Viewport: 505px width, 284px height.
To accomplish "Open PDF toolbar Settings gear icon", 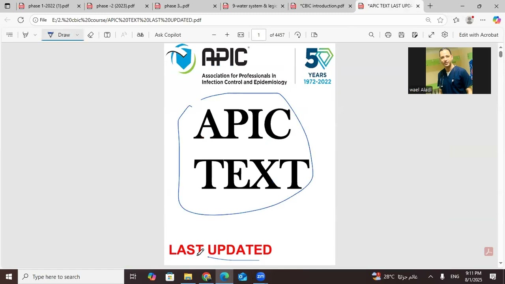I will point(445,35).
